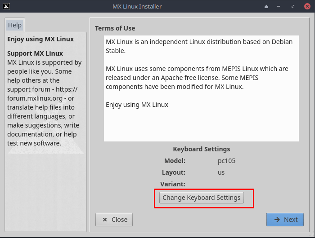Viewport: 315px width, 238px height.
Task: Click inside the Terms of Use text box
Action: (201, 88)
